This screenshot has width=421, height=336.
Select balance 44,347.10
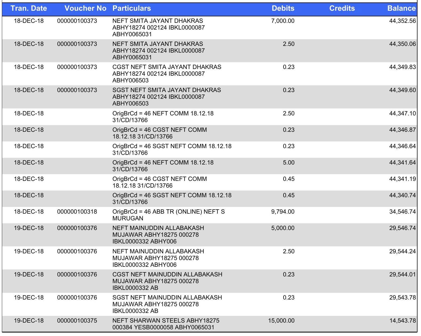(x=402, y=114)
